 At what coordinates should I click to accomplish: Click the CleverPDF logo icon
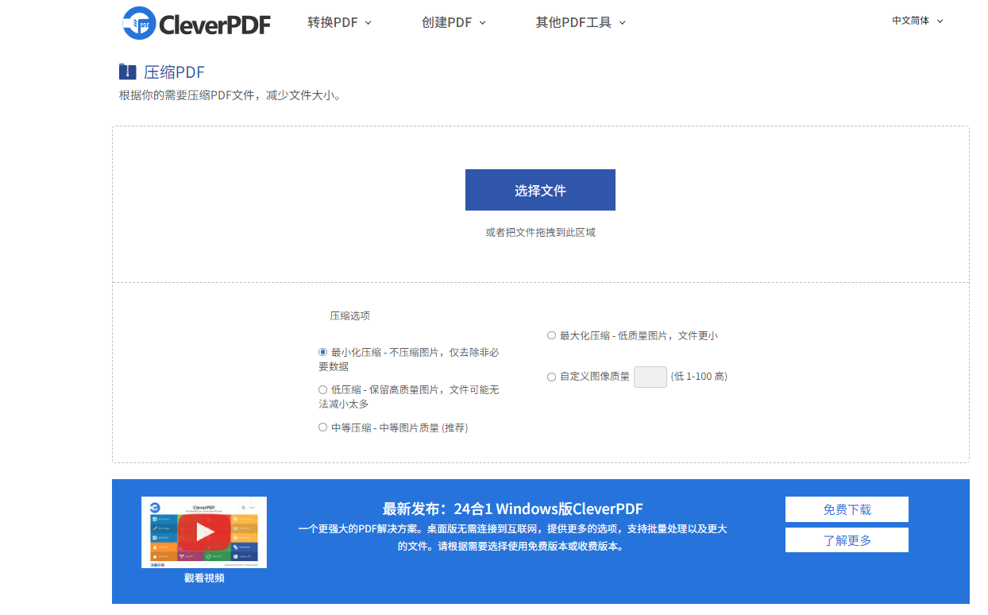(139, 23)
